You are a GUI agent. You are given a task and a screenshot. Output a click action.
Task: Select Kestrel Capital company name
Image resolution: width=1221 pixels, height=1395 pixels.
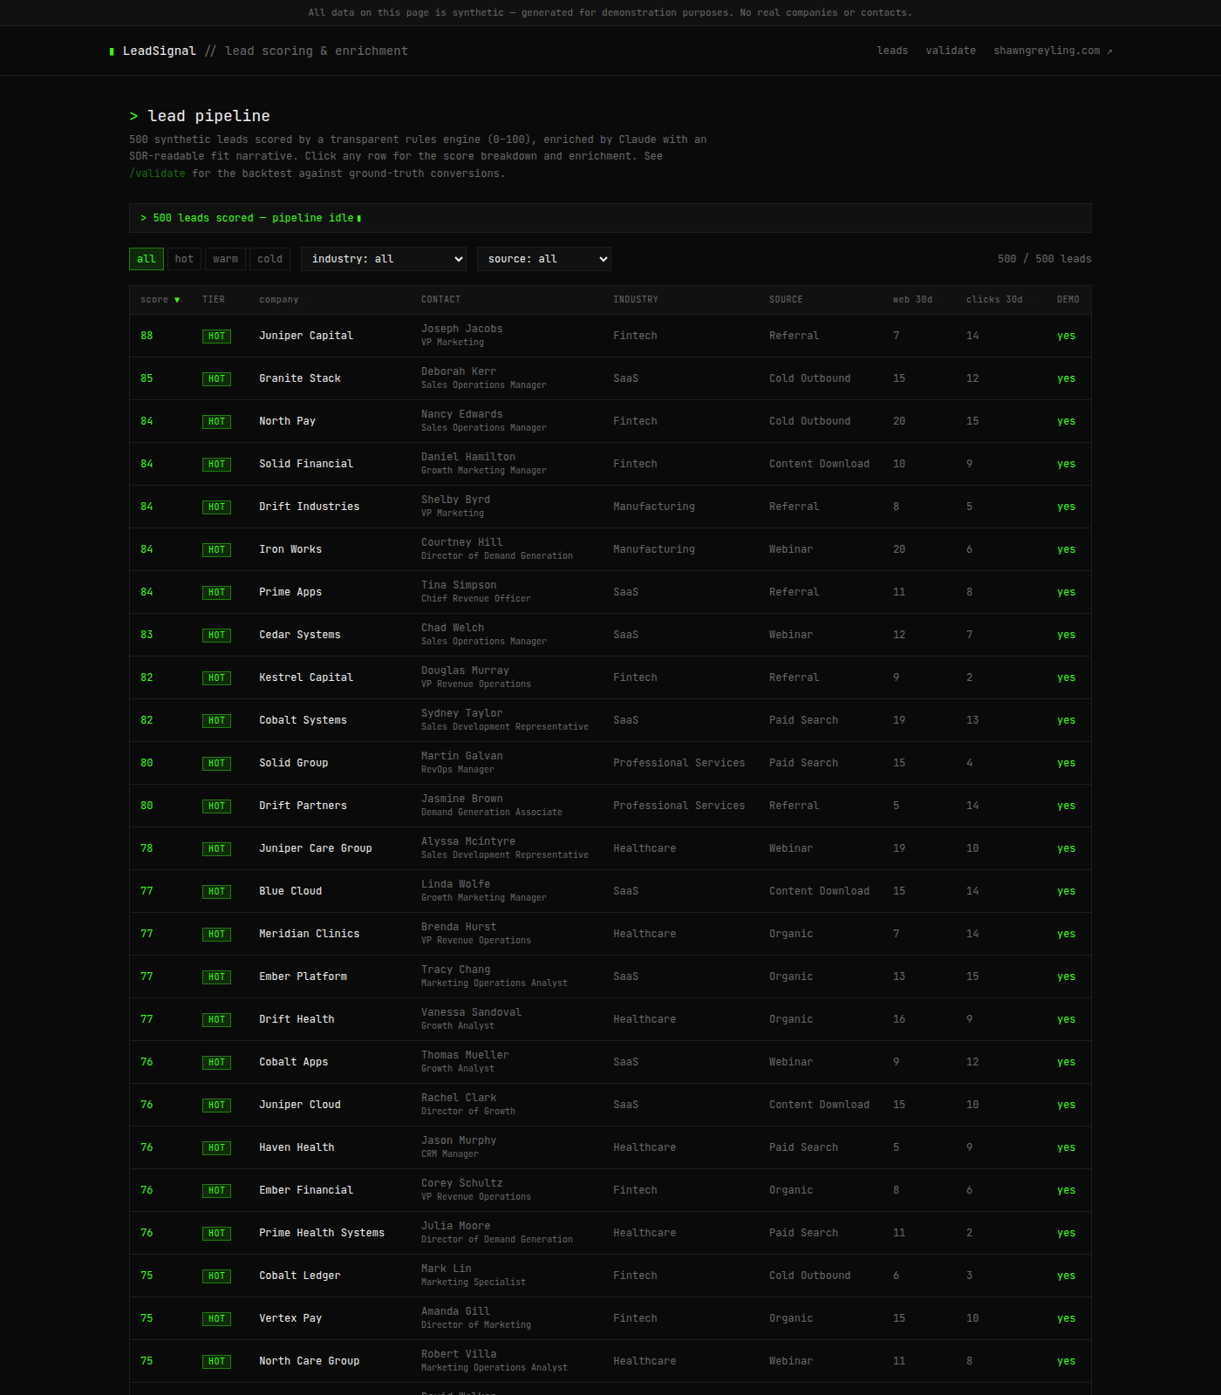point(306,677)
